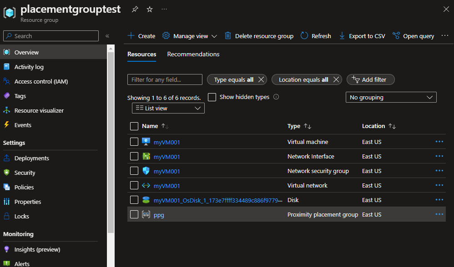Click Open query
This screenshot has width=454, height=267.
(413, 36)
